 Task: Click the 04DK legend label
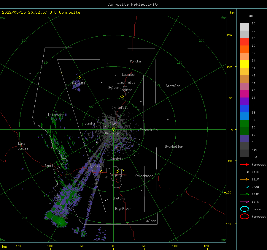255,172
